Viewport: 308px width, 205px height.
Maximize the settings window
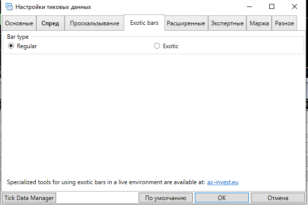click(x=272, y=6)
